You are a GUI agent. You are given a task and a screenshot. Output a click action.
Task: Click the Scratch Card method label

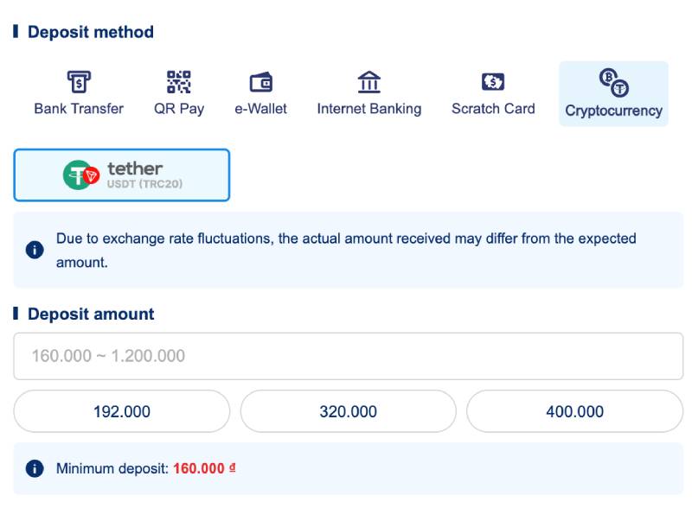pos(493,109)
